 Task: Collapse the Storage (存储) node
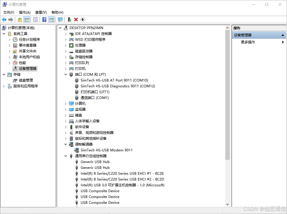(x=4, y=75)
